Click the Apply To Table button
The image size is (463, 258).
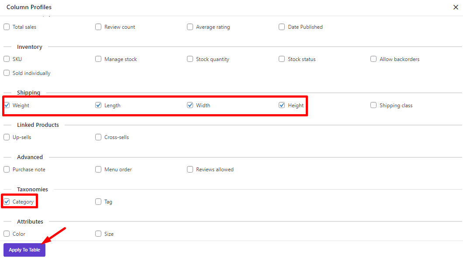pos(24,250)
